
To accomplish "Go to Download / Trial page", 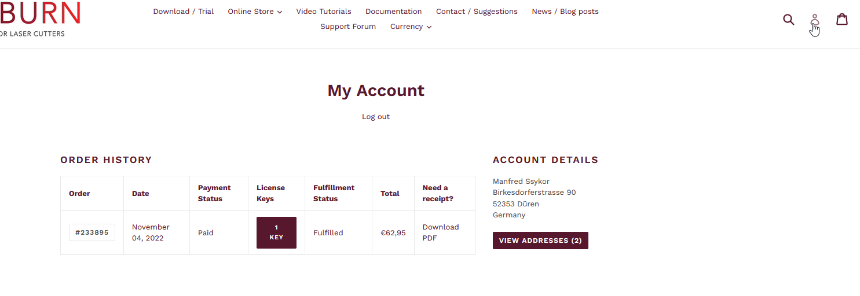I will (183, 12).
